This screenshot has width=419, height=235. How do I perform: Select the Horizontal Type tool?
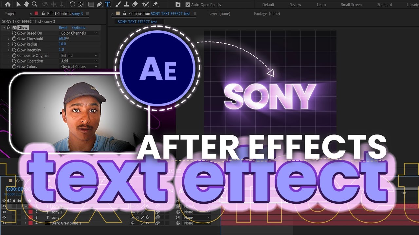tap(108, 5)
